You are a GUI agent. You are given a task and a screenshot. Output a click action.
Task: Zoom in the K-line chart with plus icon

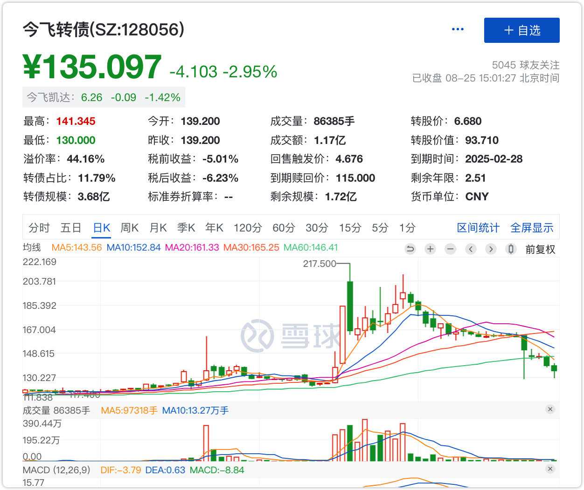pyautogui.click(x=430, y=249)
